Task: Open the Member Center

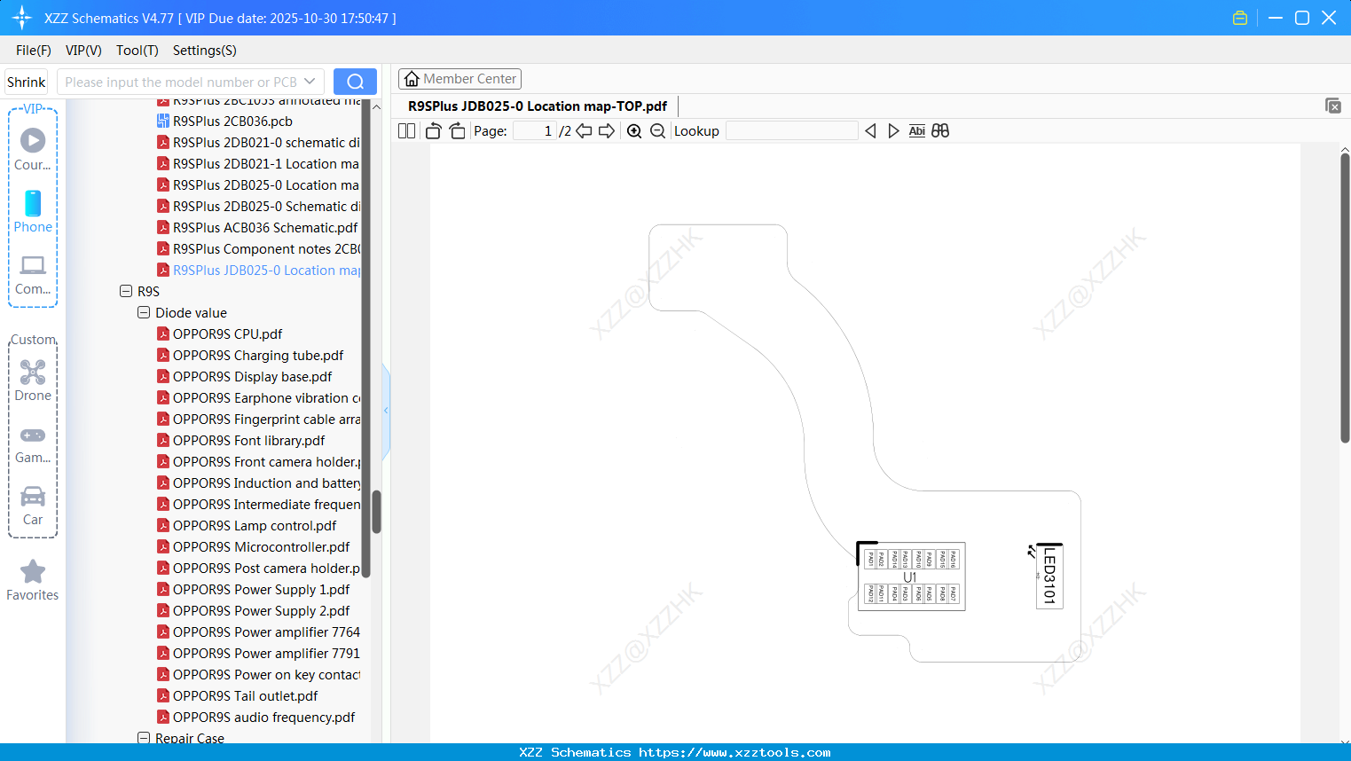Action: pyautogui.click(x=459, y=78)
